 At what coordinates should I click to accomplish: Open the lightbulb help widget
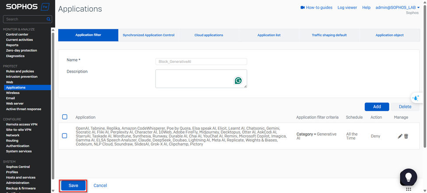408,177
